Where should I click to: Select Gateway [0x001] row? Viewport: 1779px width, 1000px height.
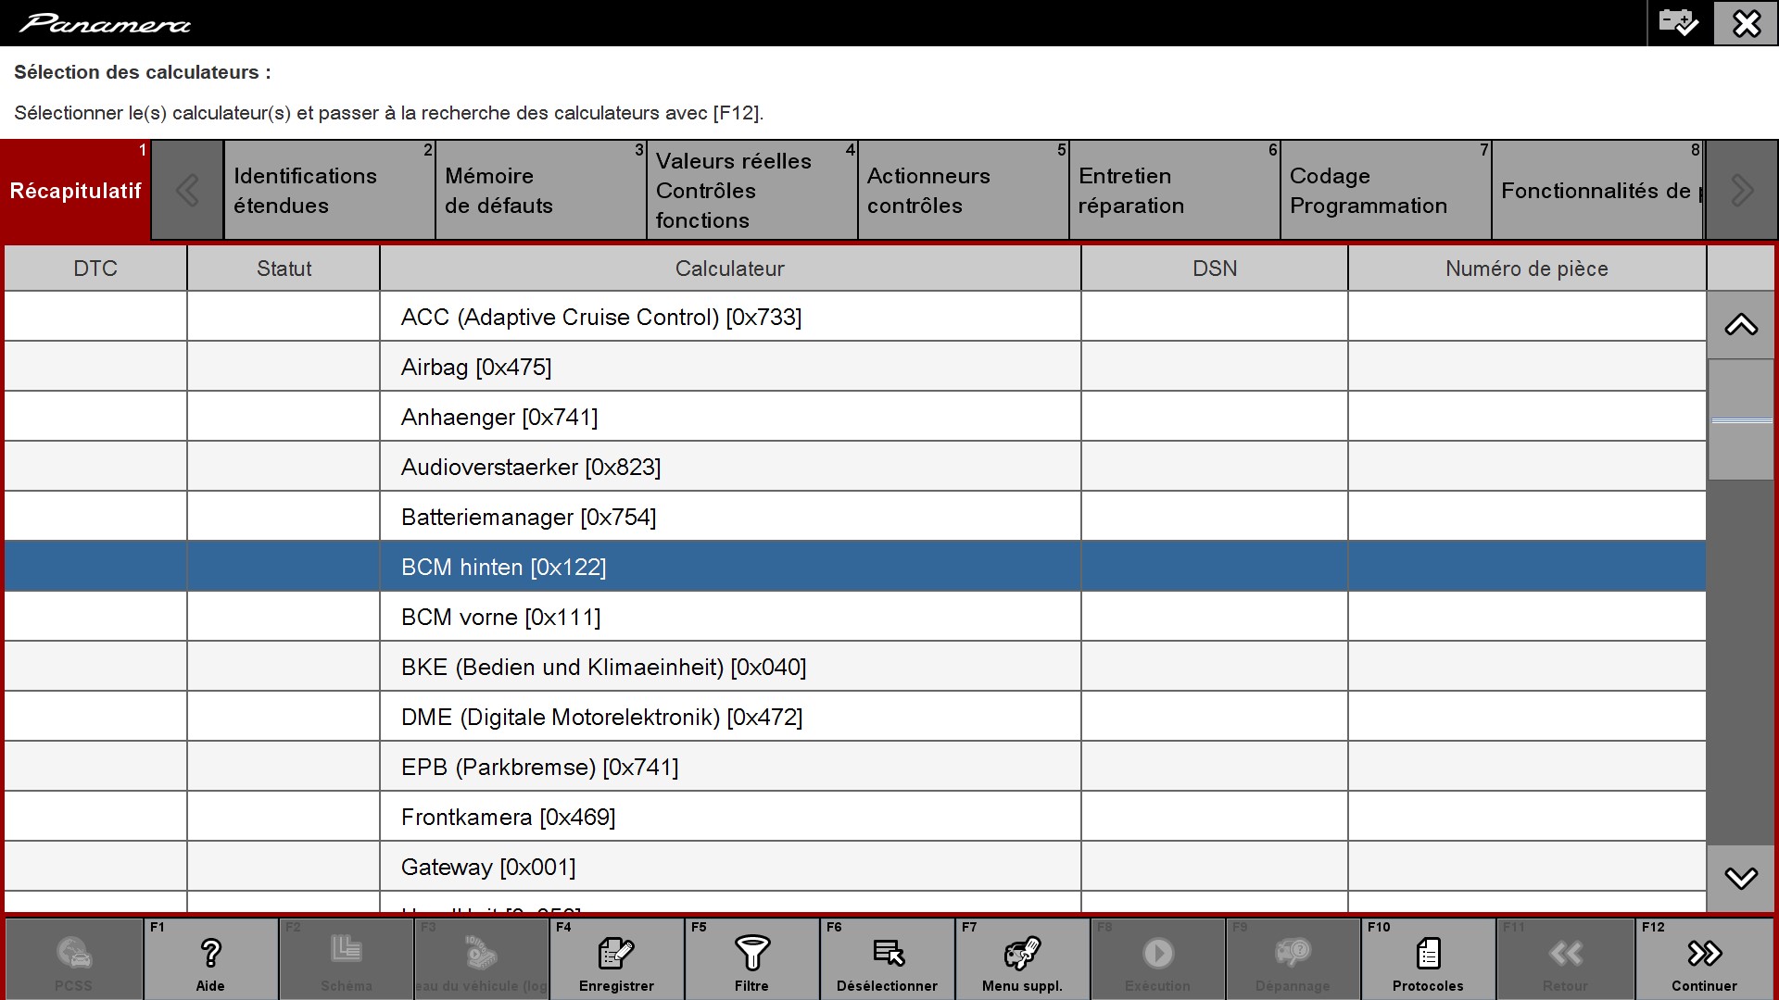pyautogui.click(x=855, y=867)
